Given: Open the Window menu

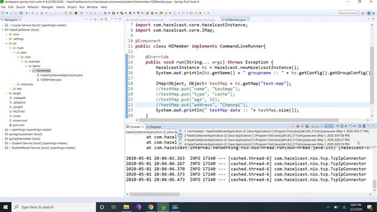Looking at the screenshot, I should click(x=92, y=7).
